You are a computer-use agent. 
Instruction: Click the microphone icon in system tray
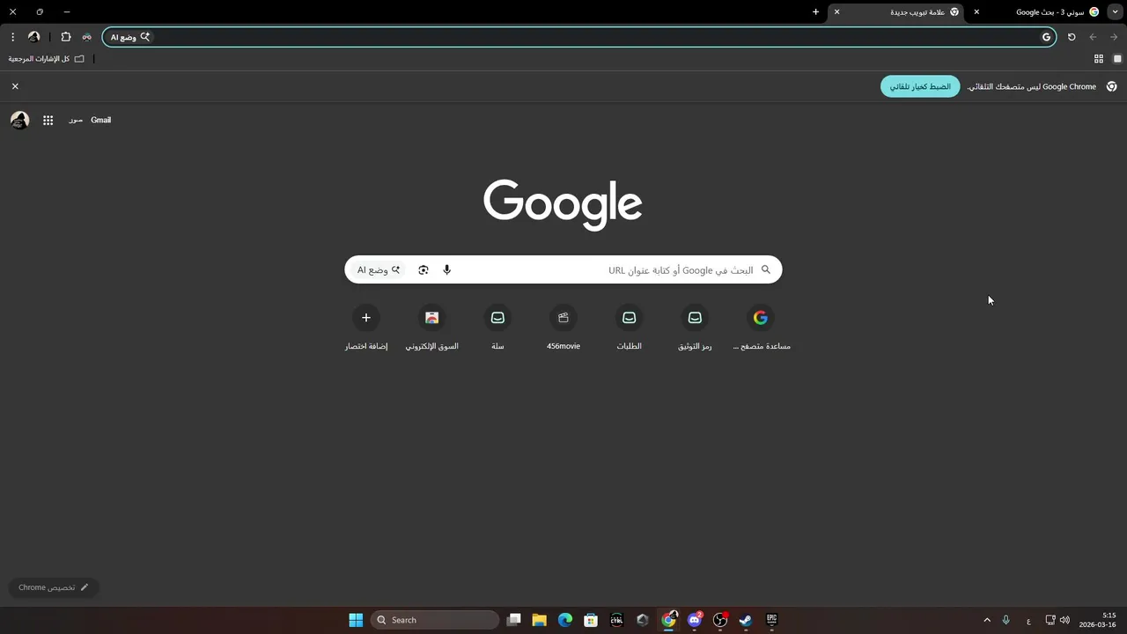pos(1005,620)
